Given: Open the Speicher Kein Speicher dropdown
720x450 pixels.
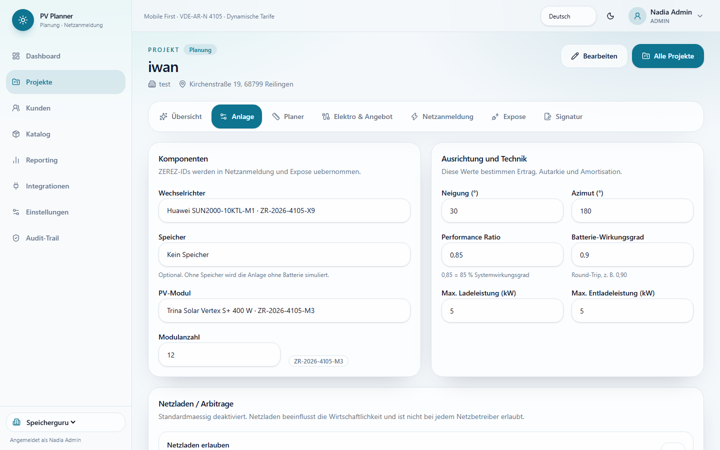Looking at the screenshot, I should (x=284, y=254).
